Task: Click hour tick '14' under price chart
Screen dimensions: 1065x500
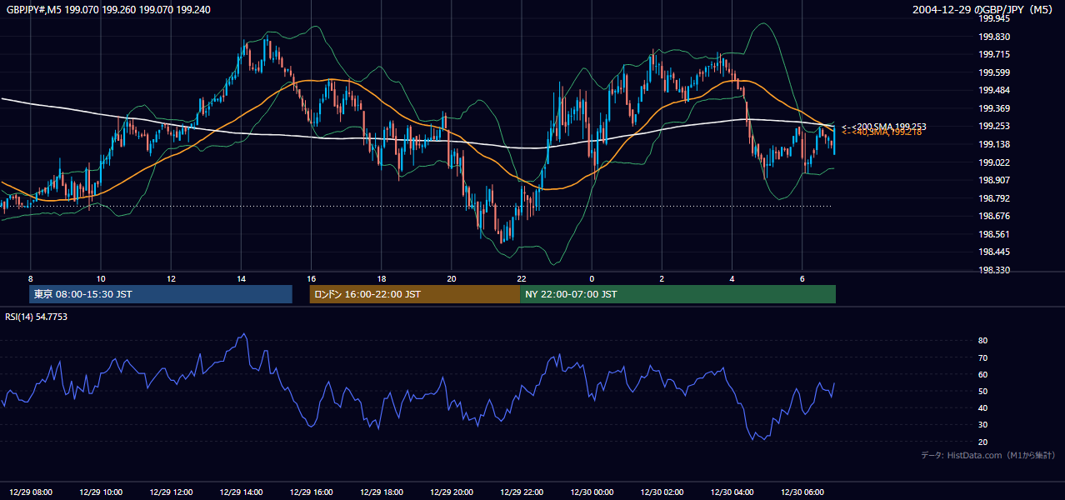Action: coord(241,278)
